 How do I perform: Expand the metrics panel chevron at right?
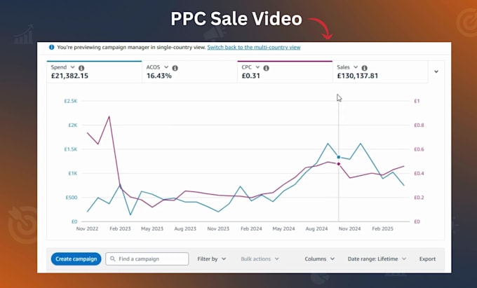pos(436,71)
